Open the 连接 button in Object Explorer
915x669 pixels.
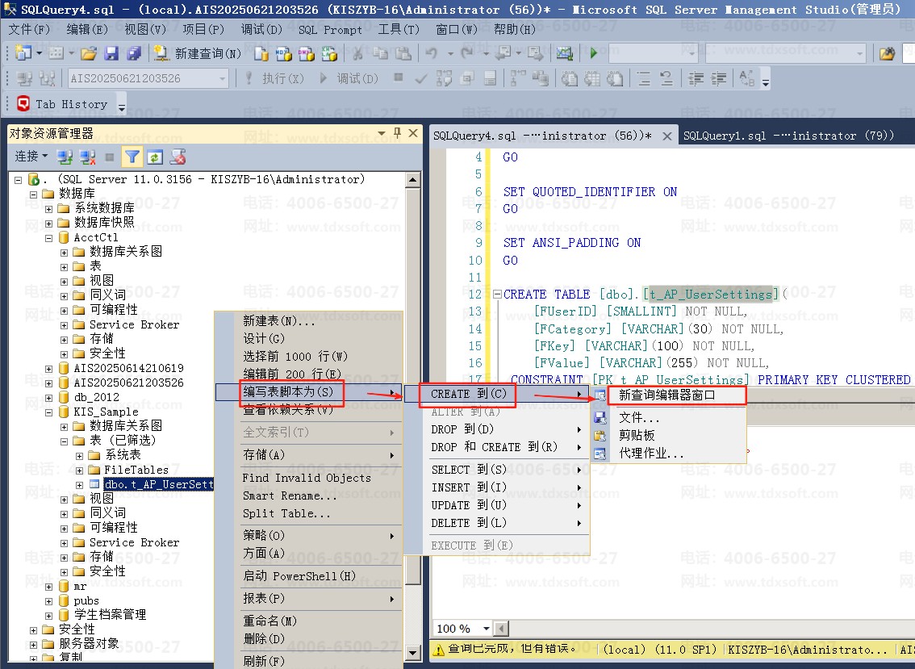pyautogui.click(x=31, y=157)
